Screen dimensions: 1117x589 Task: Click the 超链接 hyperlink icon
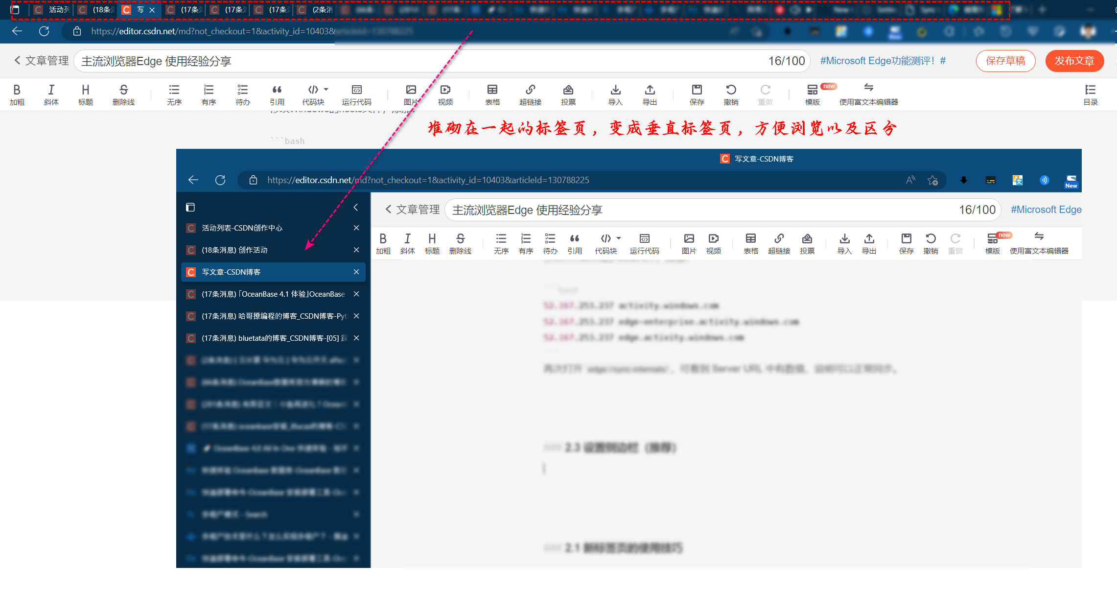(530, 90)
